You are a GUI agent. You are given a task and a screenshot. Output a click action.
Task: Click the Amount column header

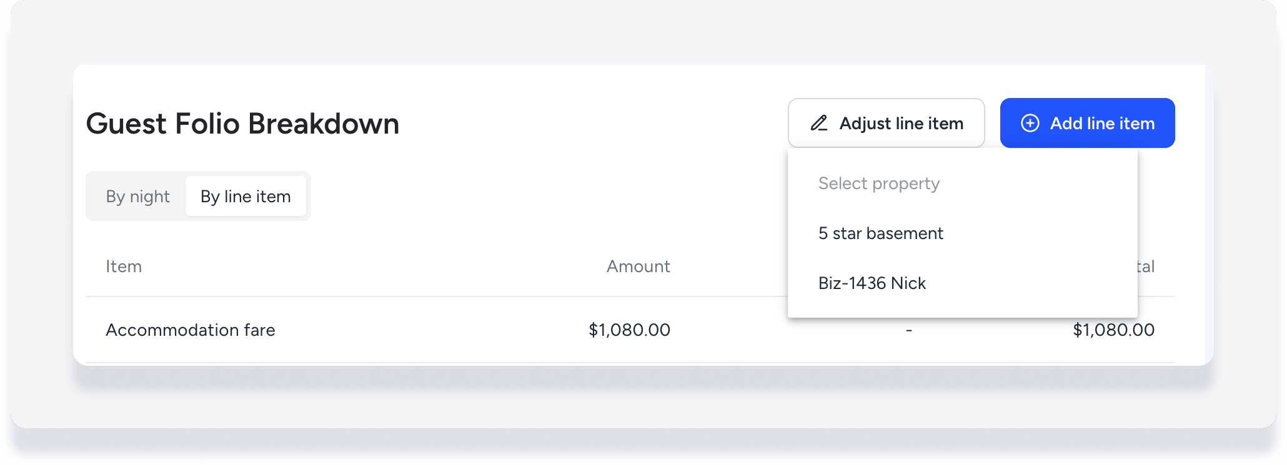click(x=638, y=267)
